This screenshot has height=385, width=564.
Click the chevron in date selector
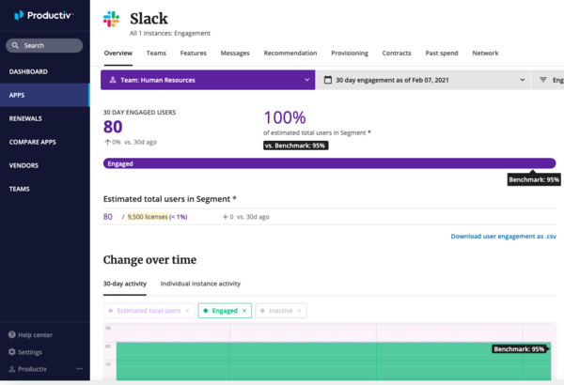coord(523,80)
